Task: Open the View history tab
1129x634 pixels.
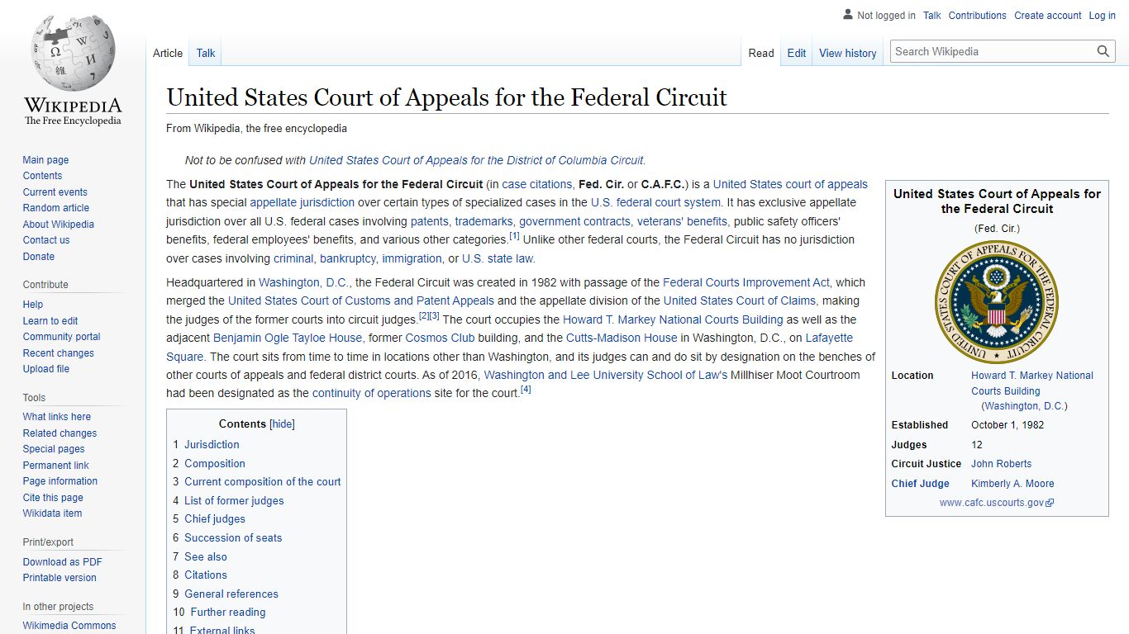Action: (x=848, y=53)
